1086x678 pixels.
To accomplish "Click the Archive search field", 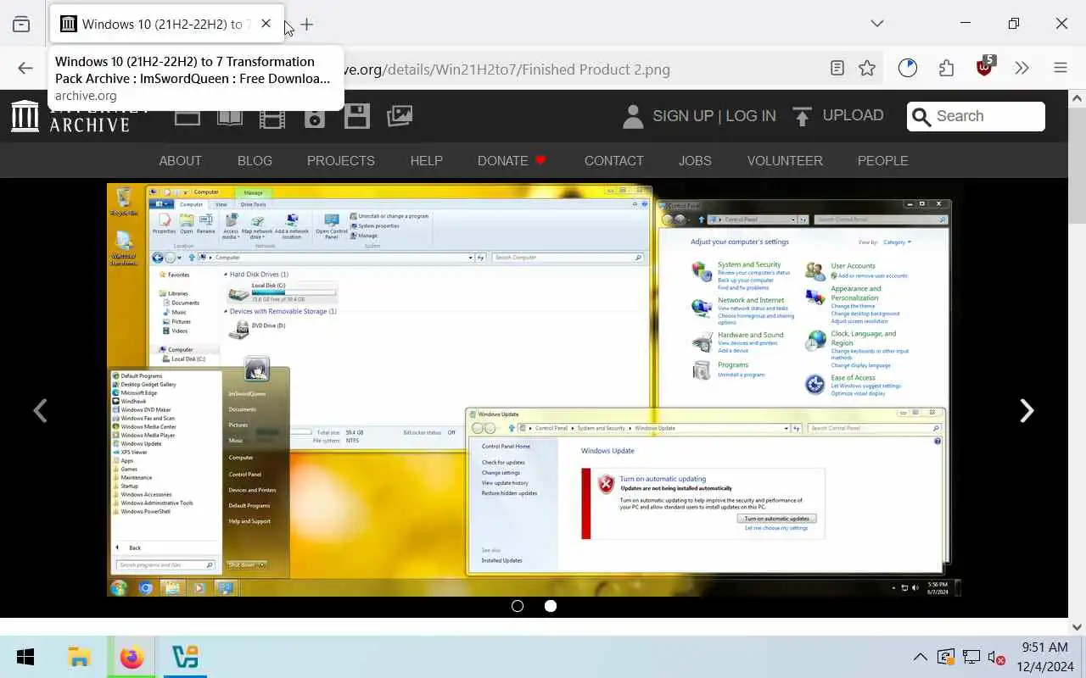I will pyautogui.click(x=976, y=116).
